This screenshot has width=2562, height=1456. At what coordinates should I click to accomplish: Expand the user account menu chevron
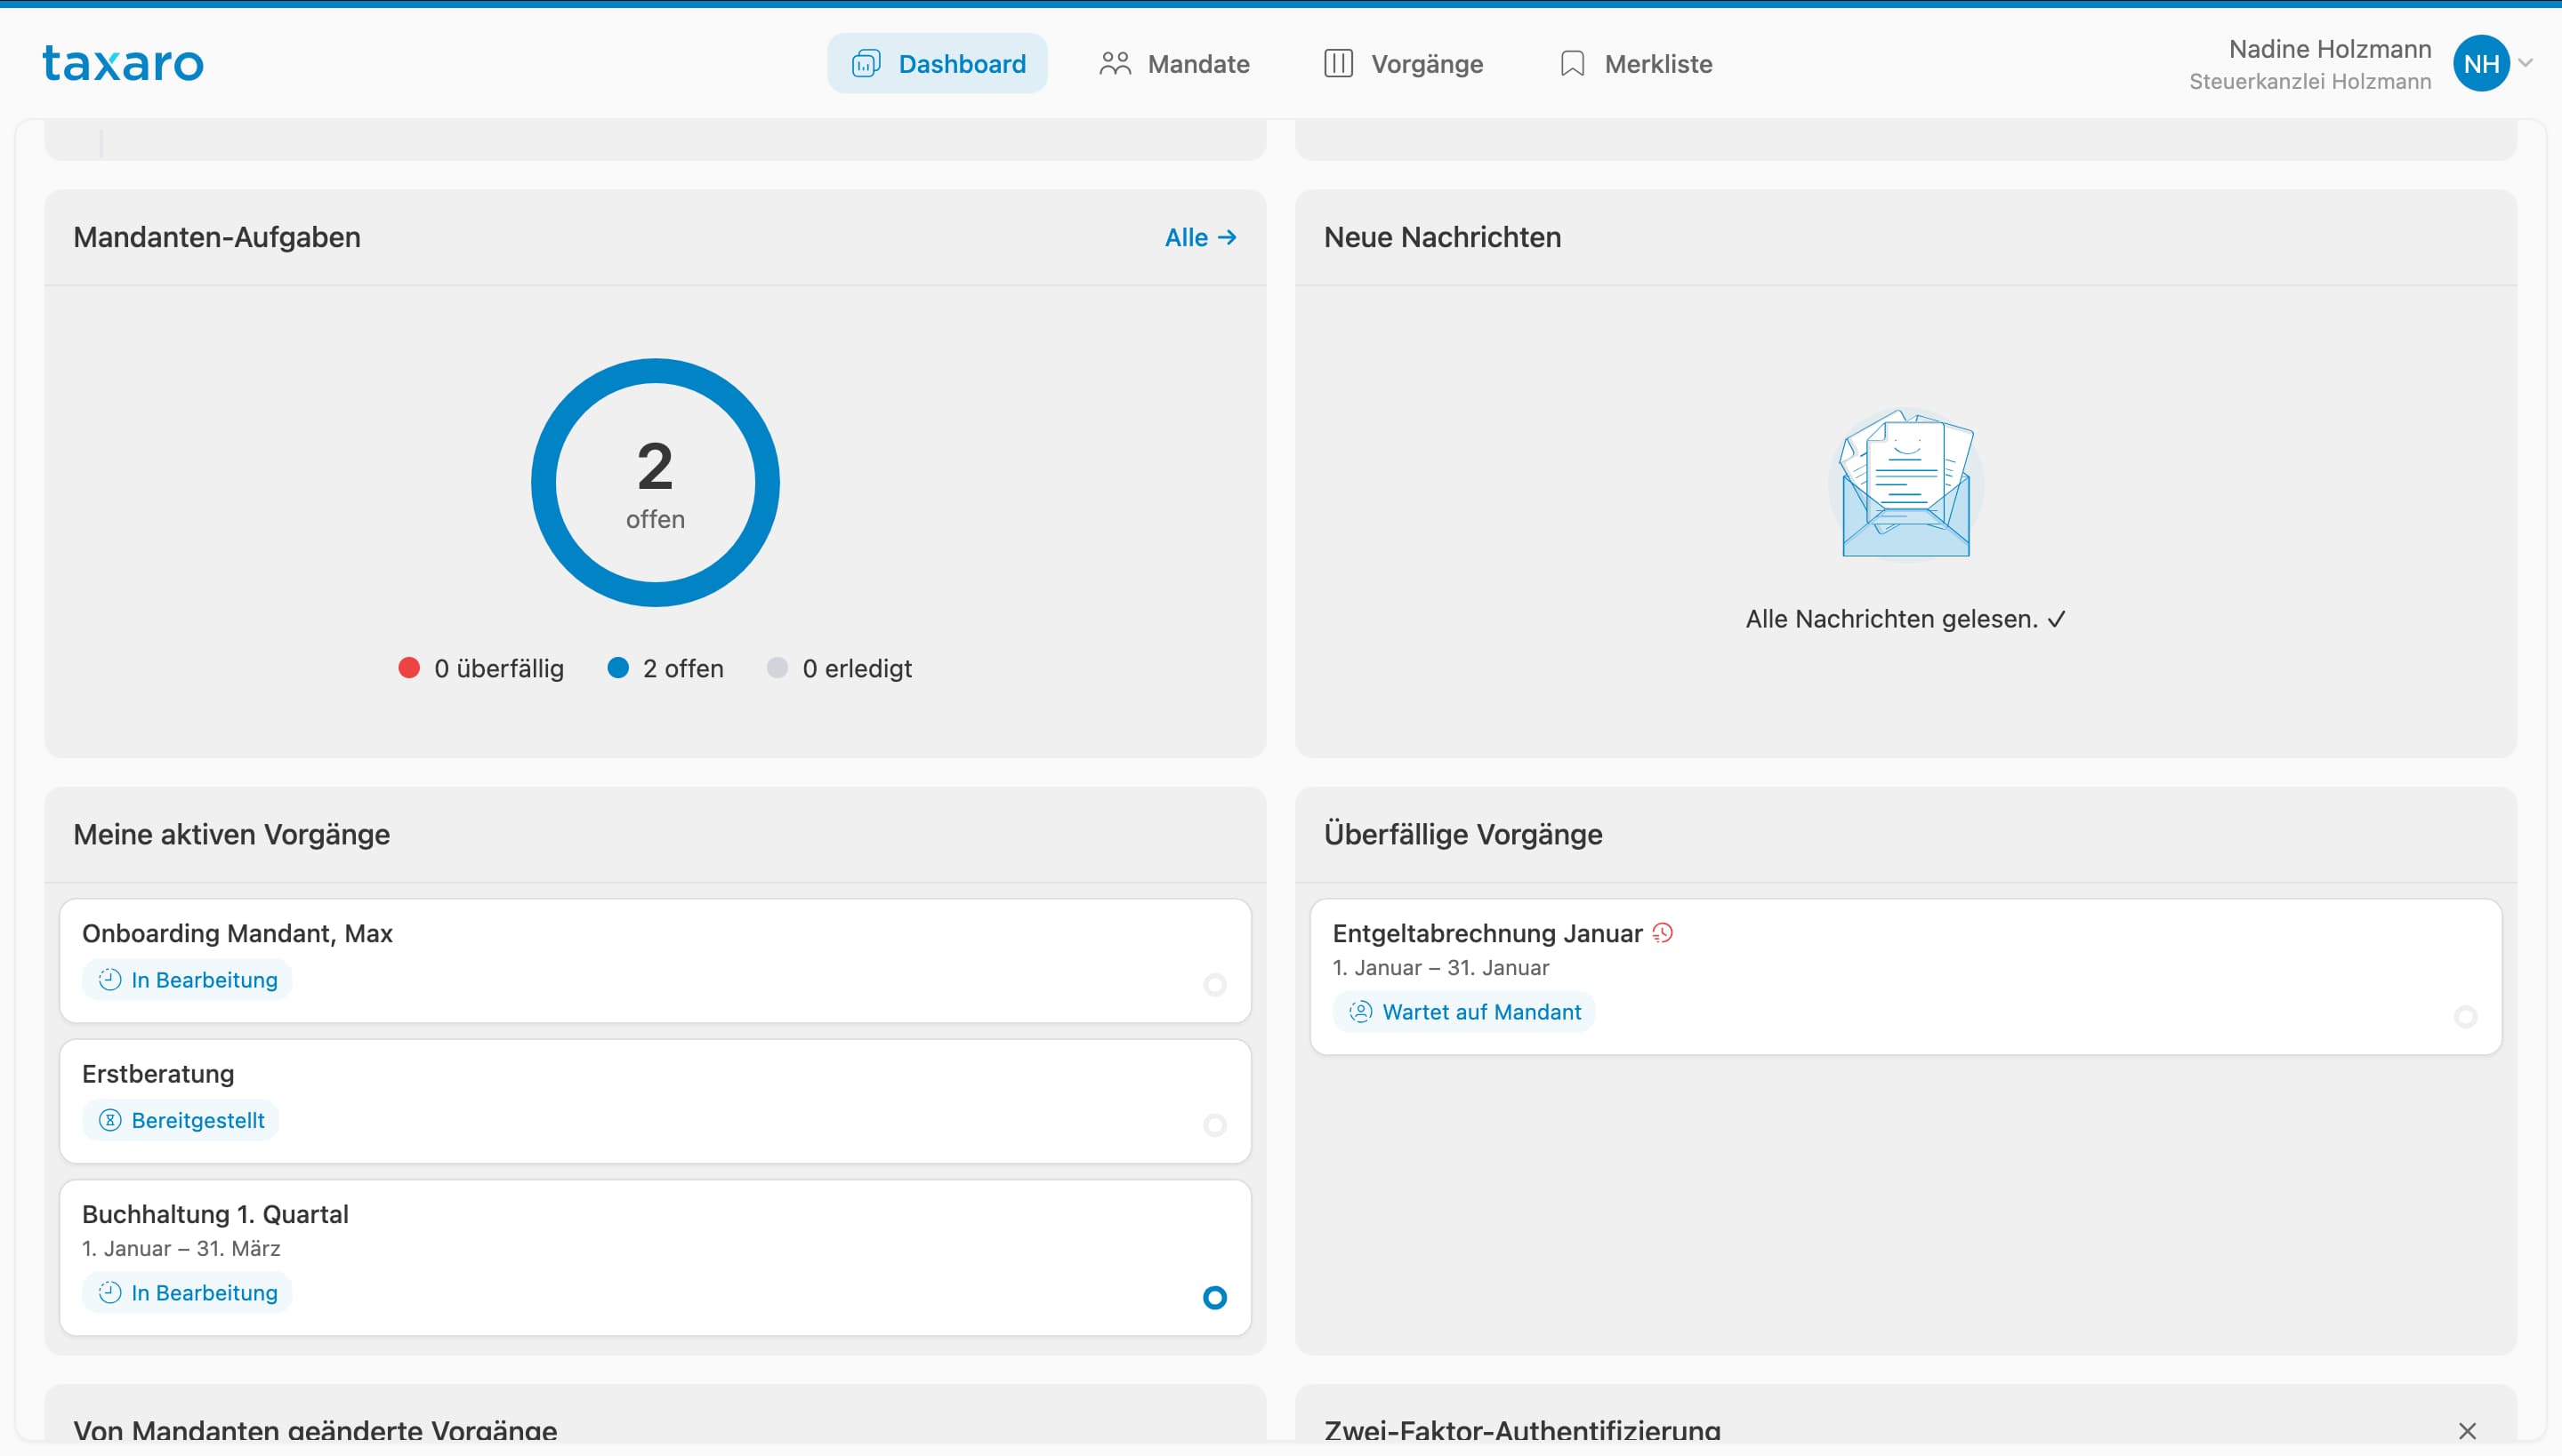click(2526, 63)
